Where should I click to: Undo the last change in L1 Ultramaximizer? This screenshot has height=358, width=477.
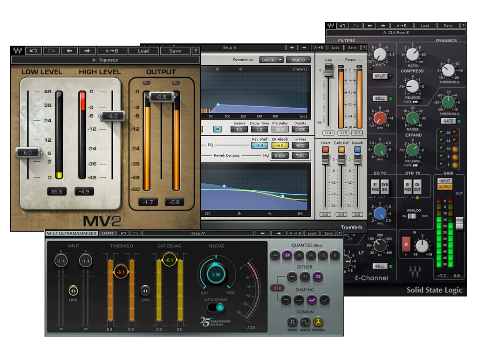(x=123, y=233)
